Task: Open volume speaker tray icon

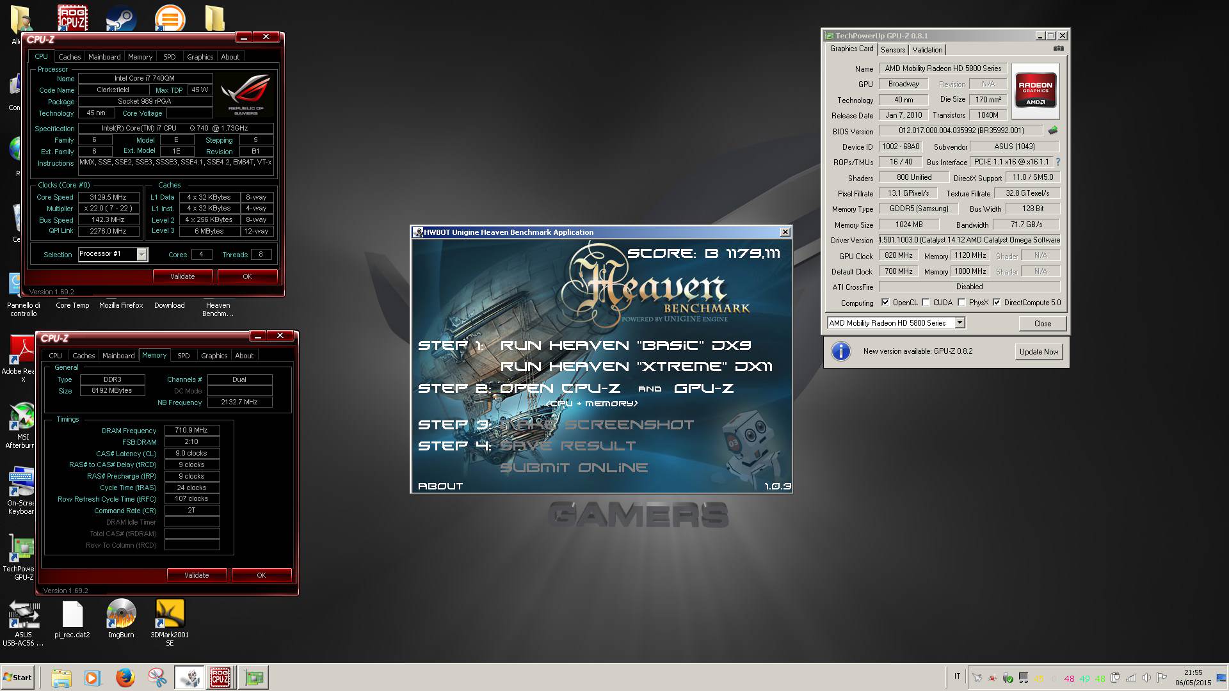Action: pyautogui.click(x=1146, y=678)
